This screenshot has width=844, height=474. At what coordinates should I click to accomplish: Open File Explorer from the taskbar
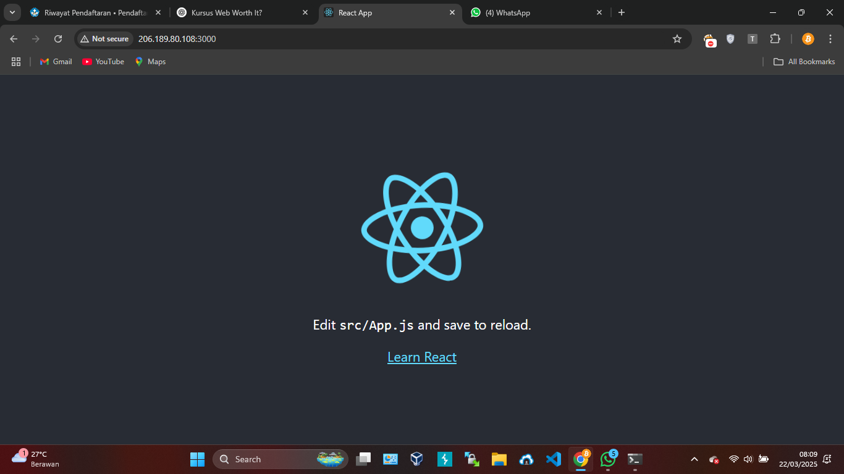tap(499, 459)
